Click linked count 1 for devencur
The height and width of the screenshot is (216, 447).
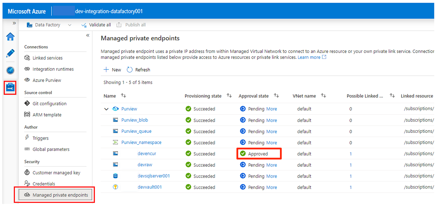(x=351, y=154)
